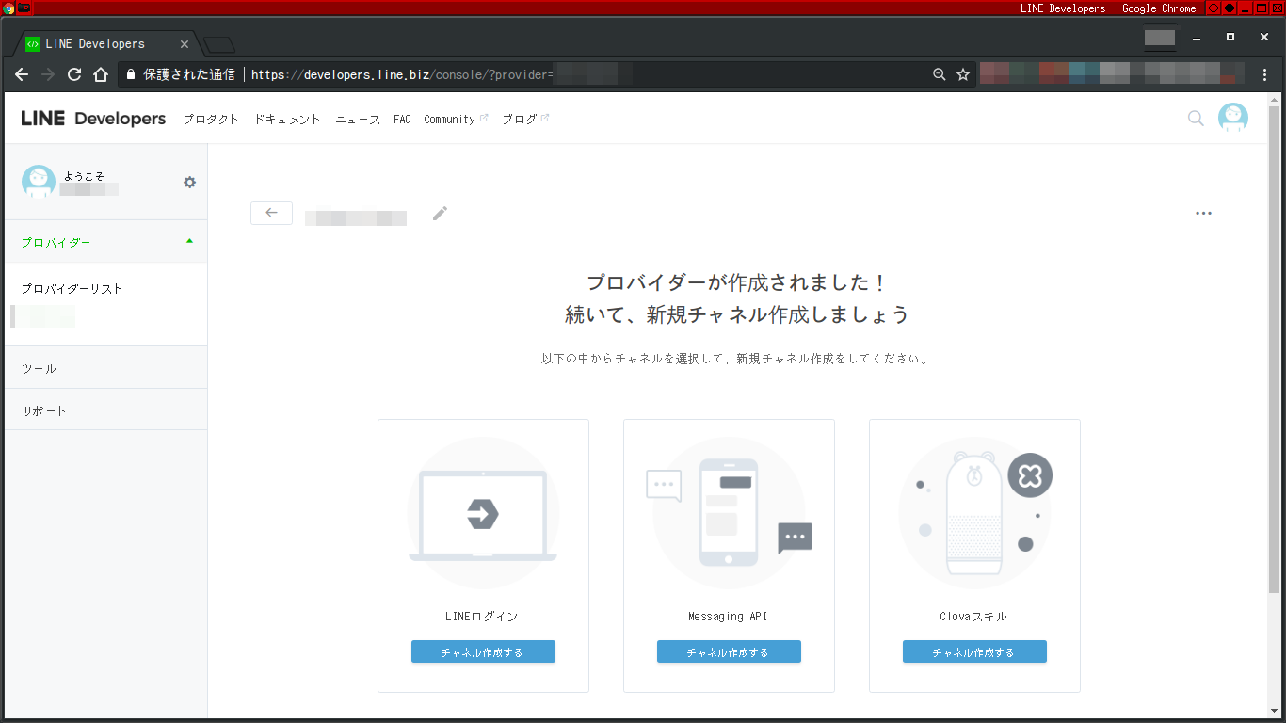
Task: Click the LINE Developers logo
Action: (91, 118)
